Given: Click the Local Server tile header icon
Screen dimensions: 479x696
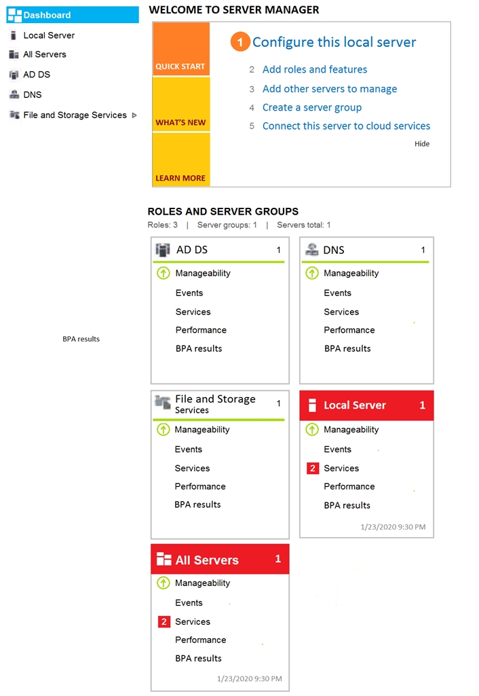Looking at the screenshot, I should click(312, 405).
